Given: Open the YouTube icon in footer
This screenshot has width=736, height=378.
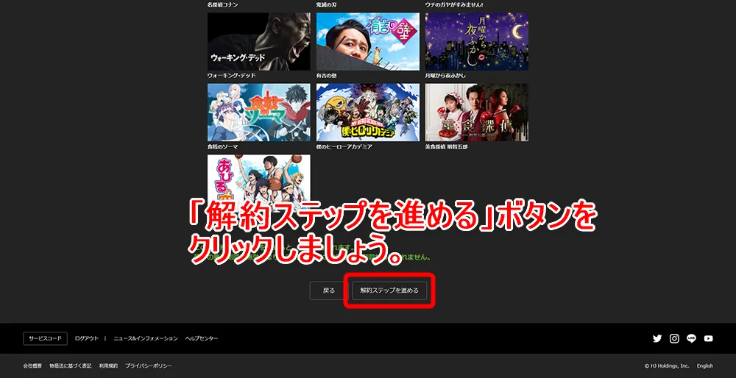Looking at the screenshot, I should coord(708,338).
